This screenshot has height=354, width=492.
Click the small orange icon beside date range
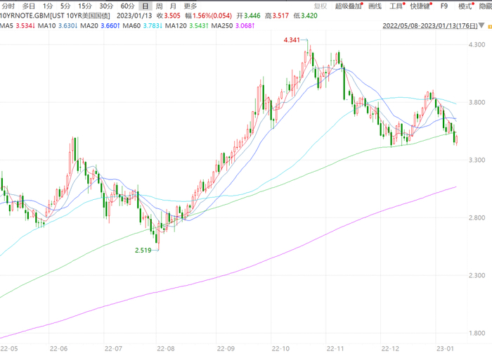[489, 27]
